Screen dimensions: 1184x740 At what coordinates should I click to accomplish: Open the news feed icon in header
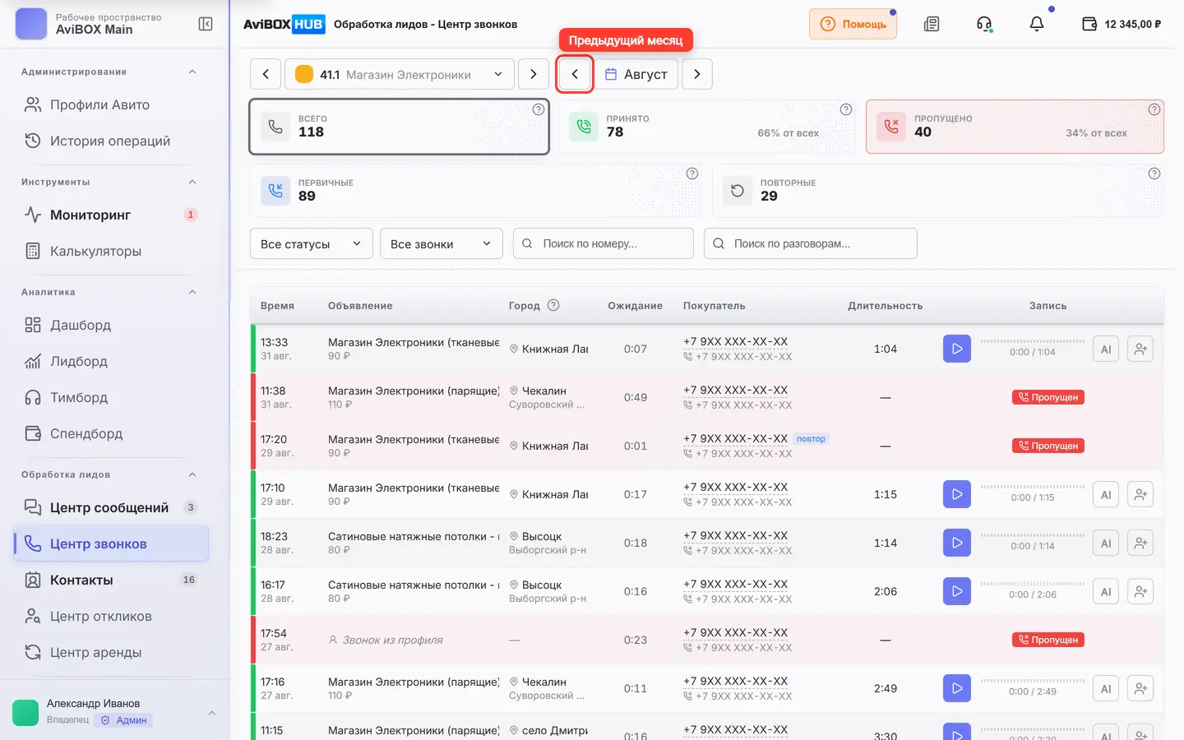(932, 24)
